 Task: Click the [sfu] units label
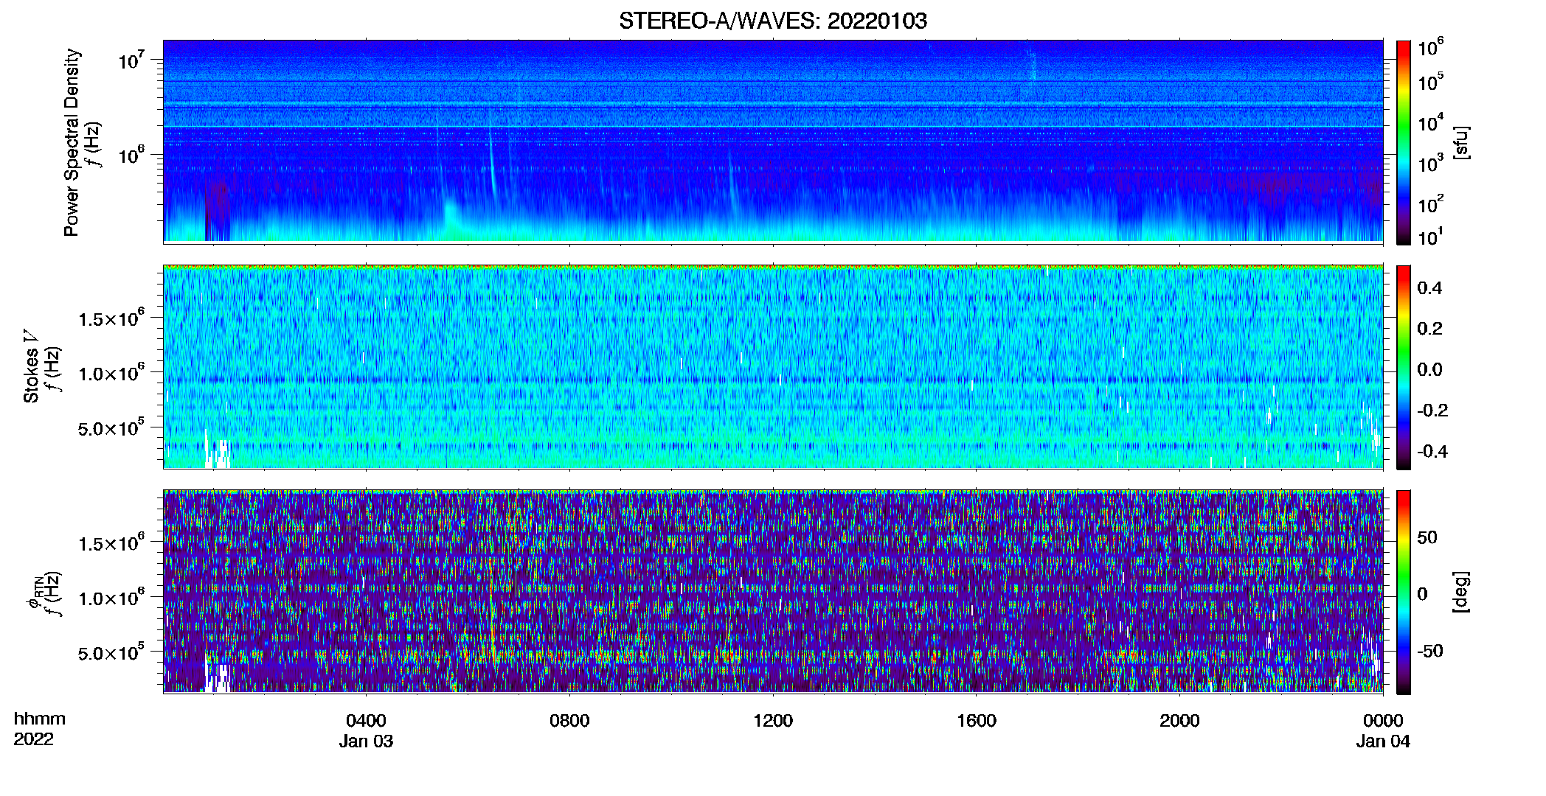tap(1461, 142)
